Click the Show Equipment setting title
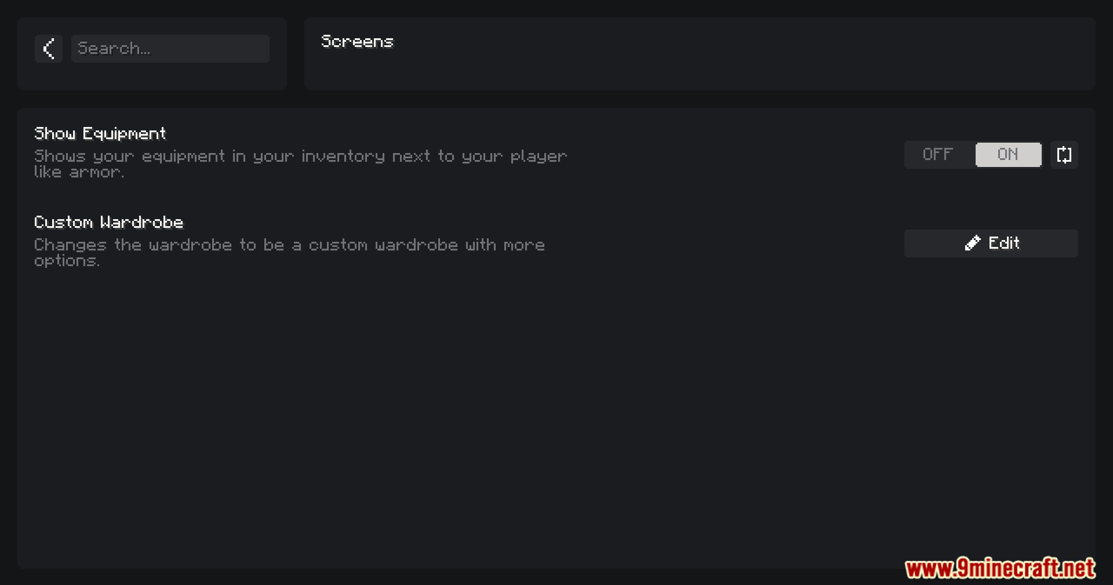Screen dimensions: 1113x585 click(100, 133)
